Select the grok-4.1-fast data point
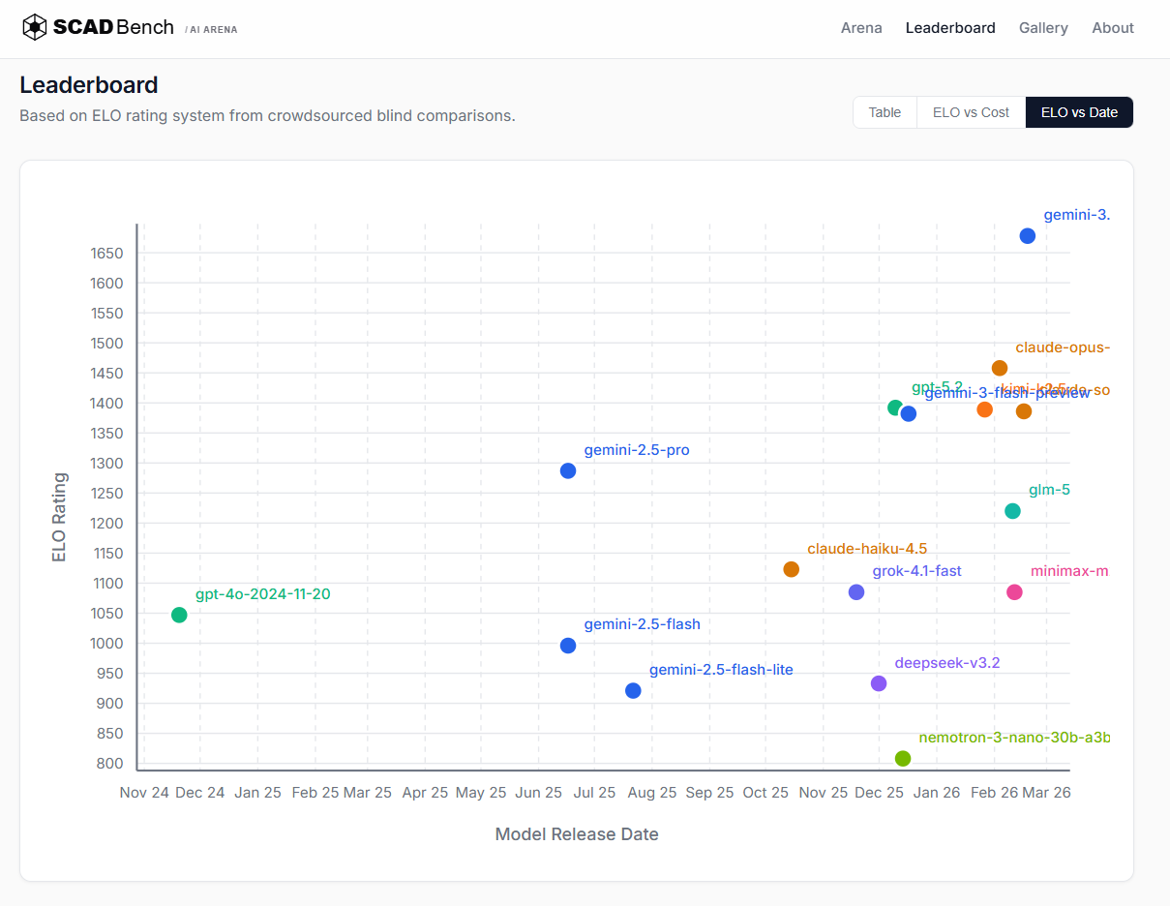Image resolution: width=1170 pixels, height=906 pixels. point(856,592)
